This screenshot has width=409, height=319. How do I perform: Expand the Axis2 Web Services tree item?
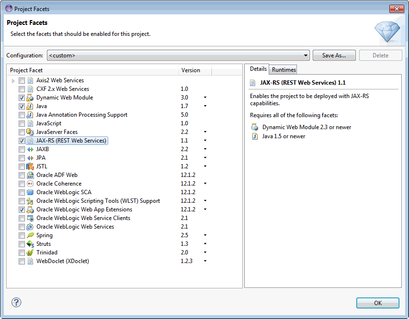pos(13,80)
